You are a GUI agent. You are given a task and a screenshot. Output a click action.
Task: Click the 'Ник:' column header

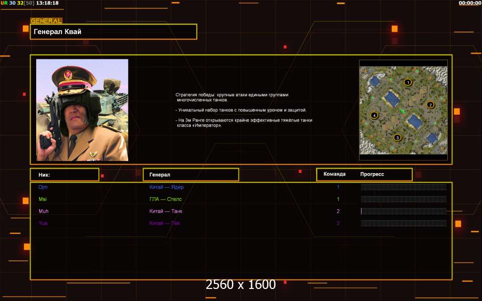point(65,175)
